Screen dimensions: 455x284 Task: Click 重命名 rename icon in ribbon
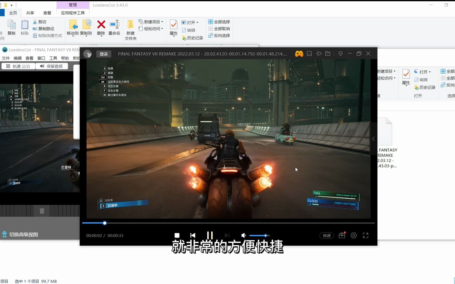point(114,28)
